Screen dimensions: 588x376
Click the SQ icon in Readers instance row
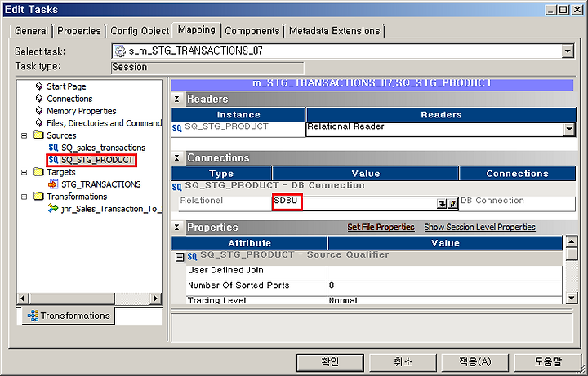pos(177,128)
